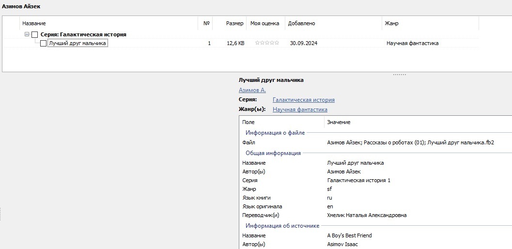Viewport: 512px width, 249px height.
Task: Click the Моя оценка column header
Action: pos(264,23)
